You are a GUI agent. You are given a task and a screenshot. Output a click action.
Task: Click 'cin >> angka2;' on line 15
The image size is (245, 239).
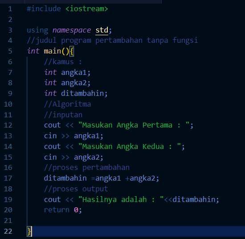click(x=73, y=157)
